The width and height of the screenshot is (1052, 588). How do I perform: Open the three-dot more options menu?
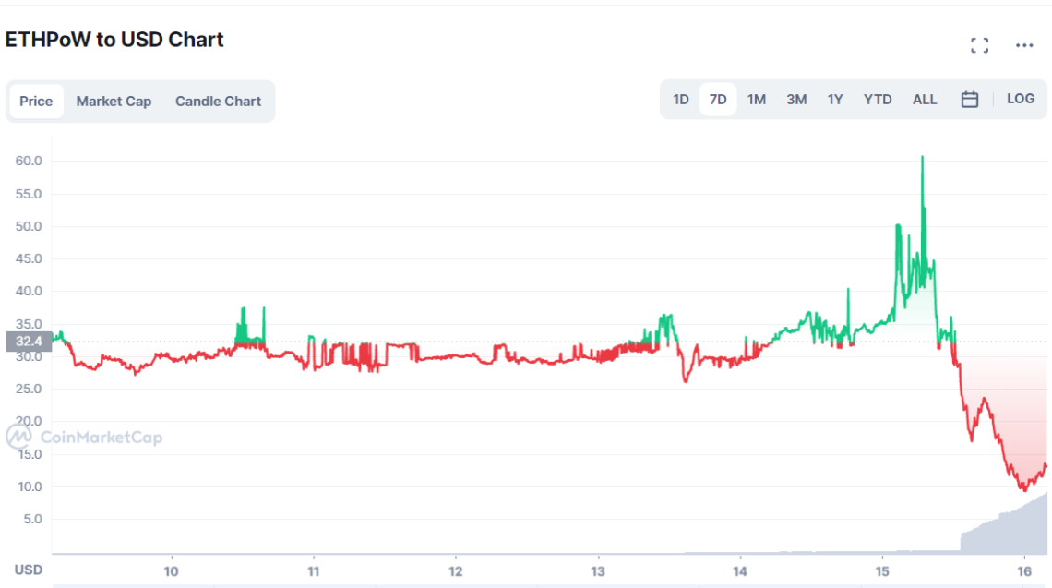pos(1024,45)
